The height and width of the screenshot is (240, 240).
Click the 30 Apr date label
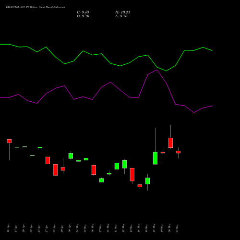70,228
